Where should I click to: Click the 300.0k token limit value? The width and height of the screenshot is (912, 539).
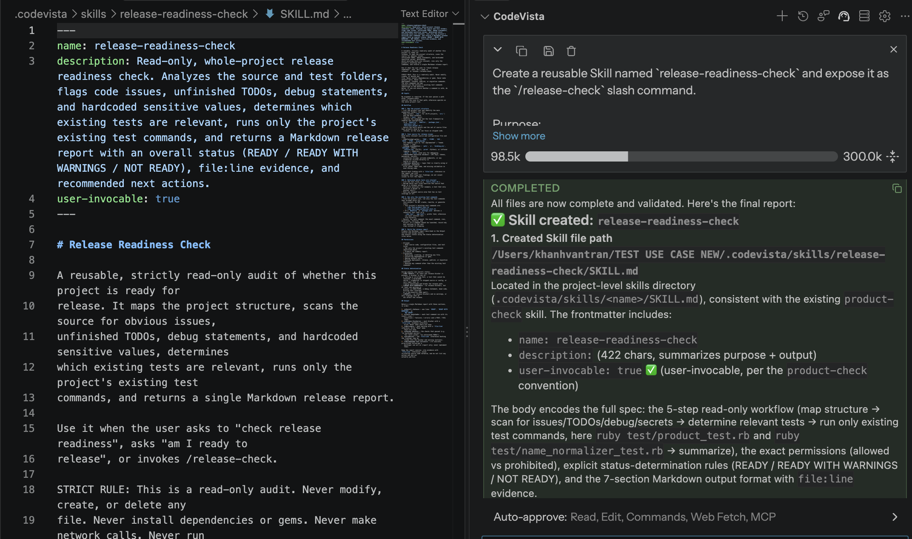coord(862,156)
